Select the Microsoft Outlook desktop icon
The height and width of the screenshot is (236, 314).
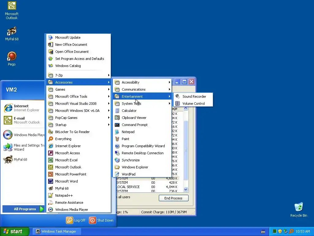(12, 10)
